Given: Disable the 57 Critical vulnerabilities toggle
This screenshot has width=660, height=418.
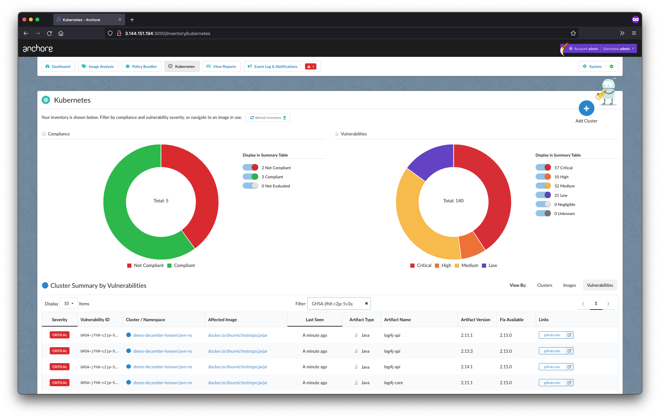Looking at the screenshot, I should tap(543, 168).
